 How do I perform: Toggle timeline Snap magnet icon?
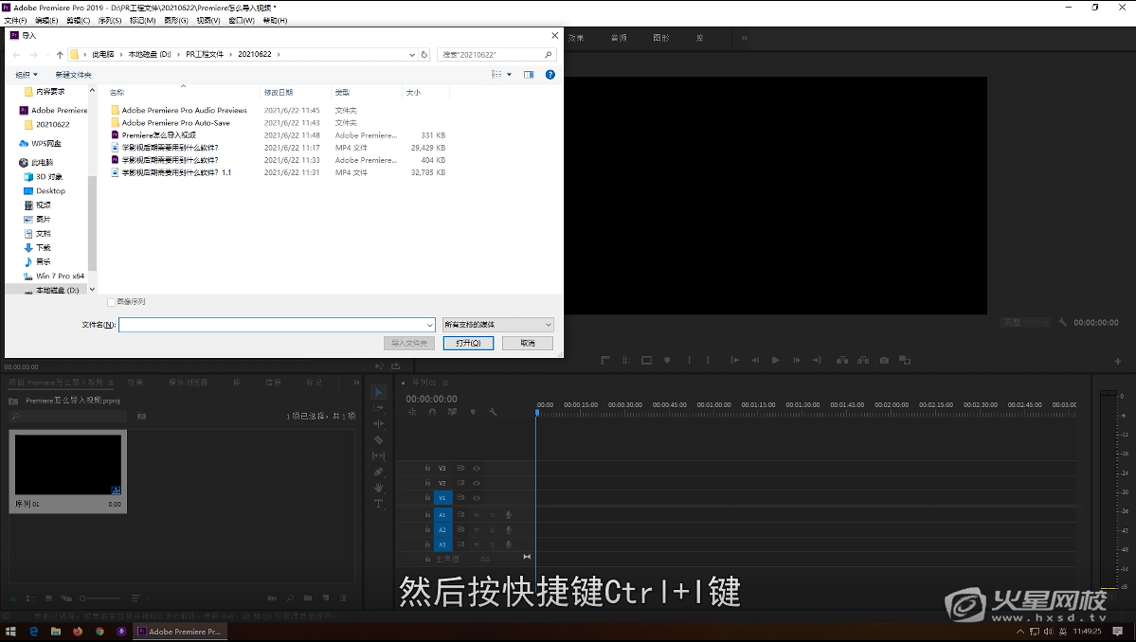[433, 412]
